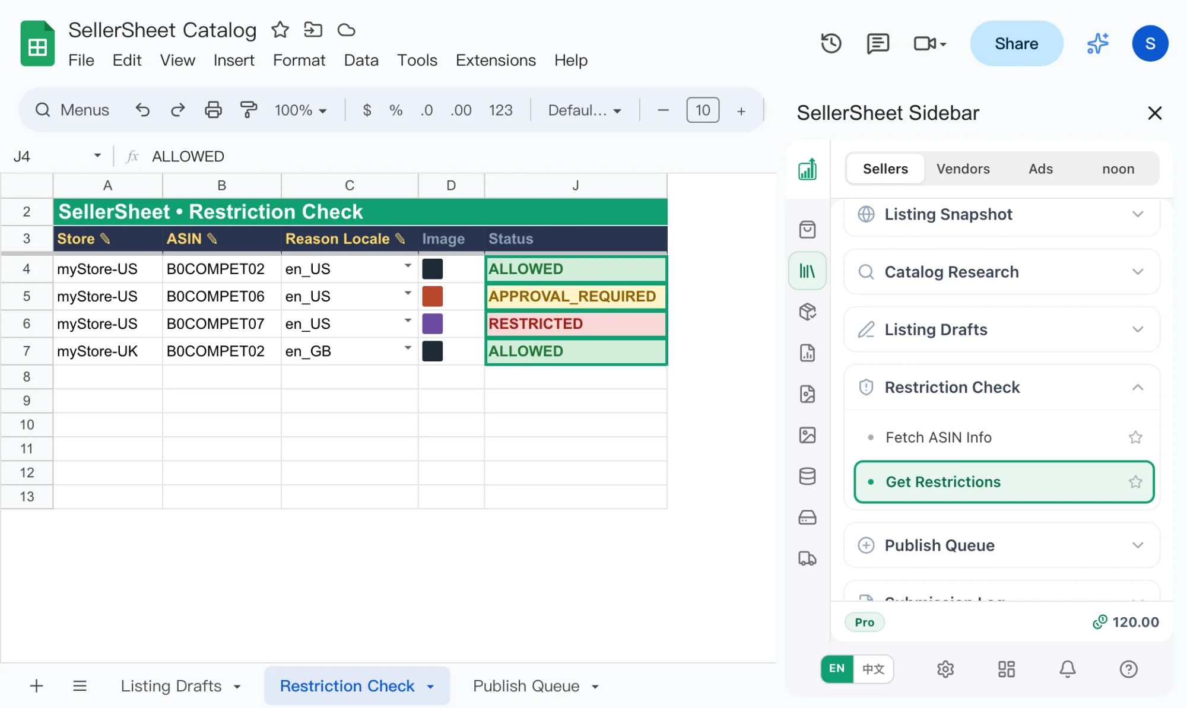This screenshot has height=708, width=1187.
Task: Expand the Listing Drafts section
Action: [1002, 329]
